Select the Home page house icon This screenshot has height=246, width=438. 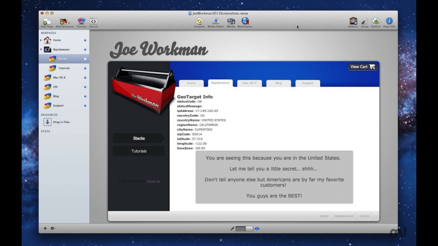tap(47, 40)
